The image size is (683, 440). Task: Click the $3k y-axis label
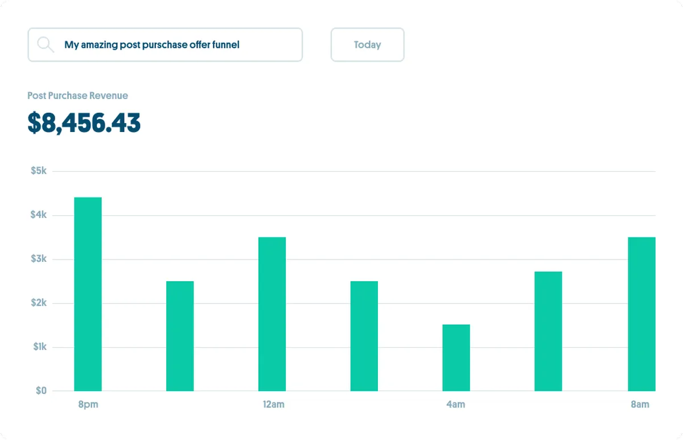(39, 259)
